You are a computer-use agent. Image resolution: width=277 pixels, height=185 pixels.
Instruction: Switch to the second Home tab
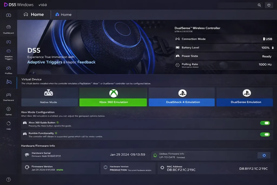pos(64,15)
